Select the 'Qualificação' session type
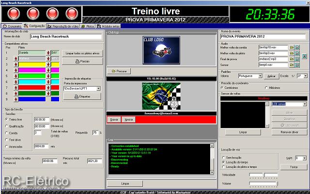The height and width of the screenshot is (194, 310). [6, 126]
